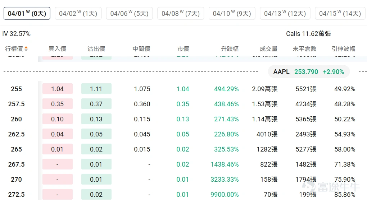
Task: Click ask price 0.05 for strike 262.5
Action: (x=96, y=134)
